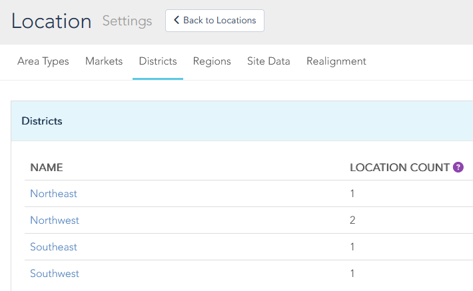The width and height of the screenshot is (473, 291).
Task: Switch to the Area Types tab
Action: (x=43, y=61)
